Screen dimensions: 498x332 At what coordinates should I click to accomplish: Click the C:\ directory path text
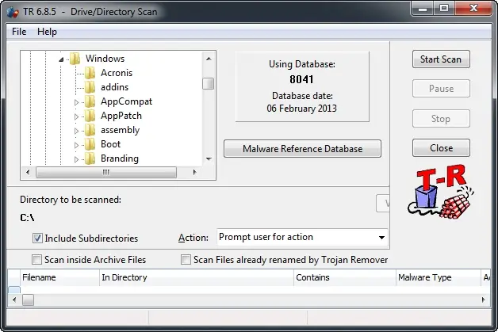click(27, 217)
